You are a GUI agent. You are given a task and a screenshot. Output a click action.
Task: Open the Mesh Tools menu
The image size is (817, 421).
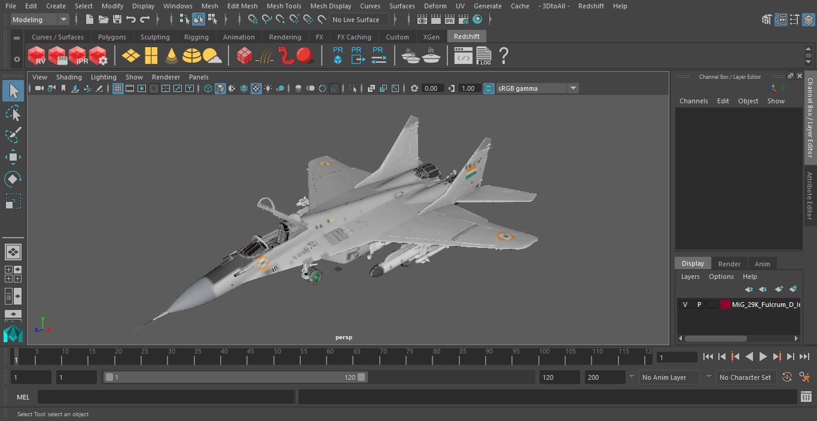coord(283,6)
